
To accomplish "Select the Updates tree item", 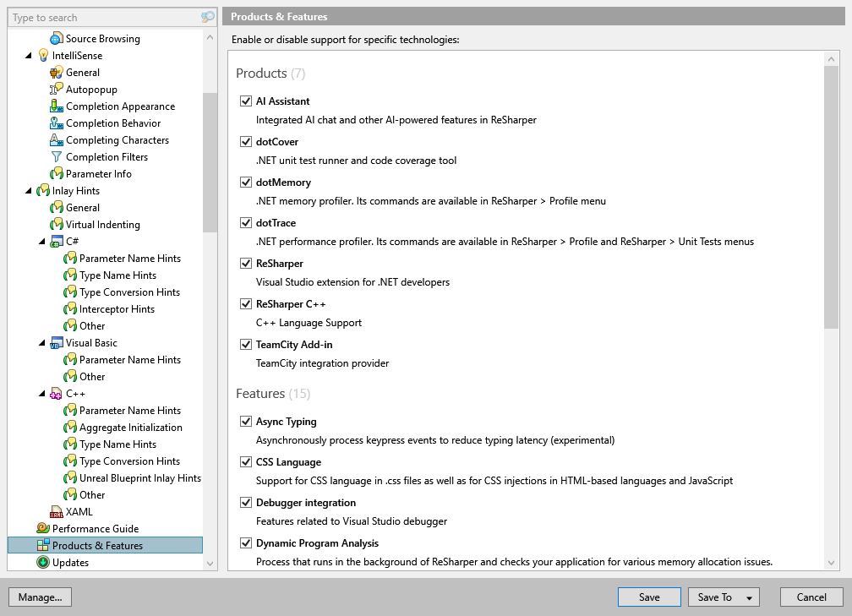I will 71,562.
